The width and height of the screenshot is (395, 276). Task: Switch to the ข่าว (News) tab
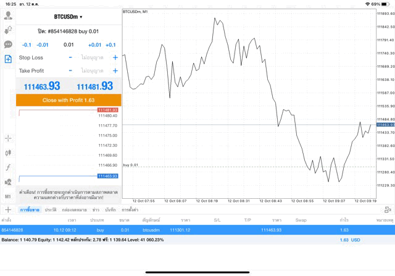[96, 210]
